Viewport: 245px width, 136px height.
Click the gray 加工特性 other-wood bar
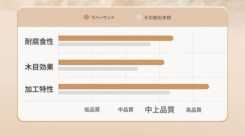[114, 93]
